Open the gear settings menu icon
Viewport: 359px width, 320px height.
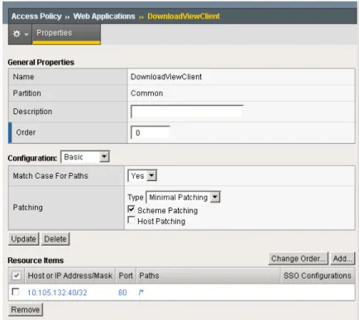(x=17, y=34)
